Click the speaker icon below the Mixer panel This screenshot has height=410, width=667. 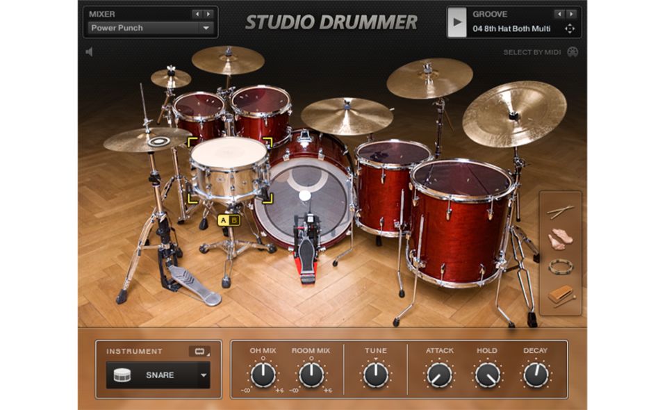click(89, 52)
